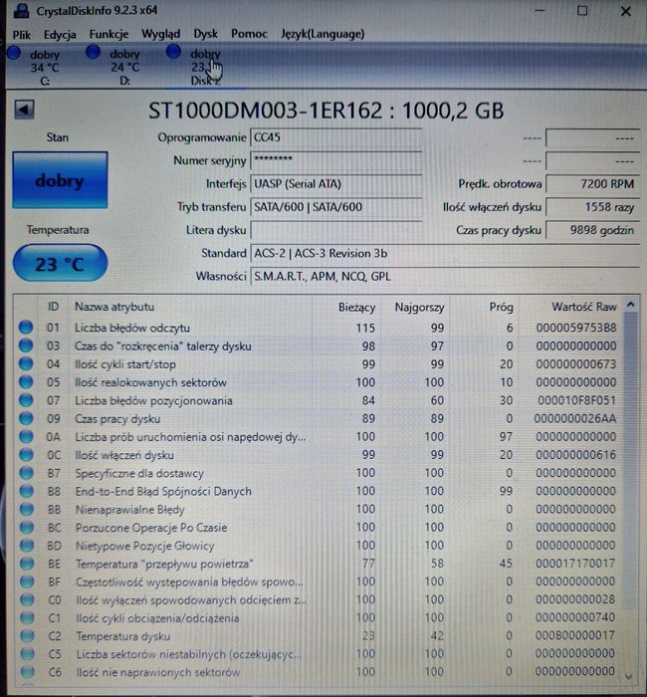This screenshot has height=697, width=647.
Task: Click status icon for attribute BF
Action: click(x=27, y=581)
